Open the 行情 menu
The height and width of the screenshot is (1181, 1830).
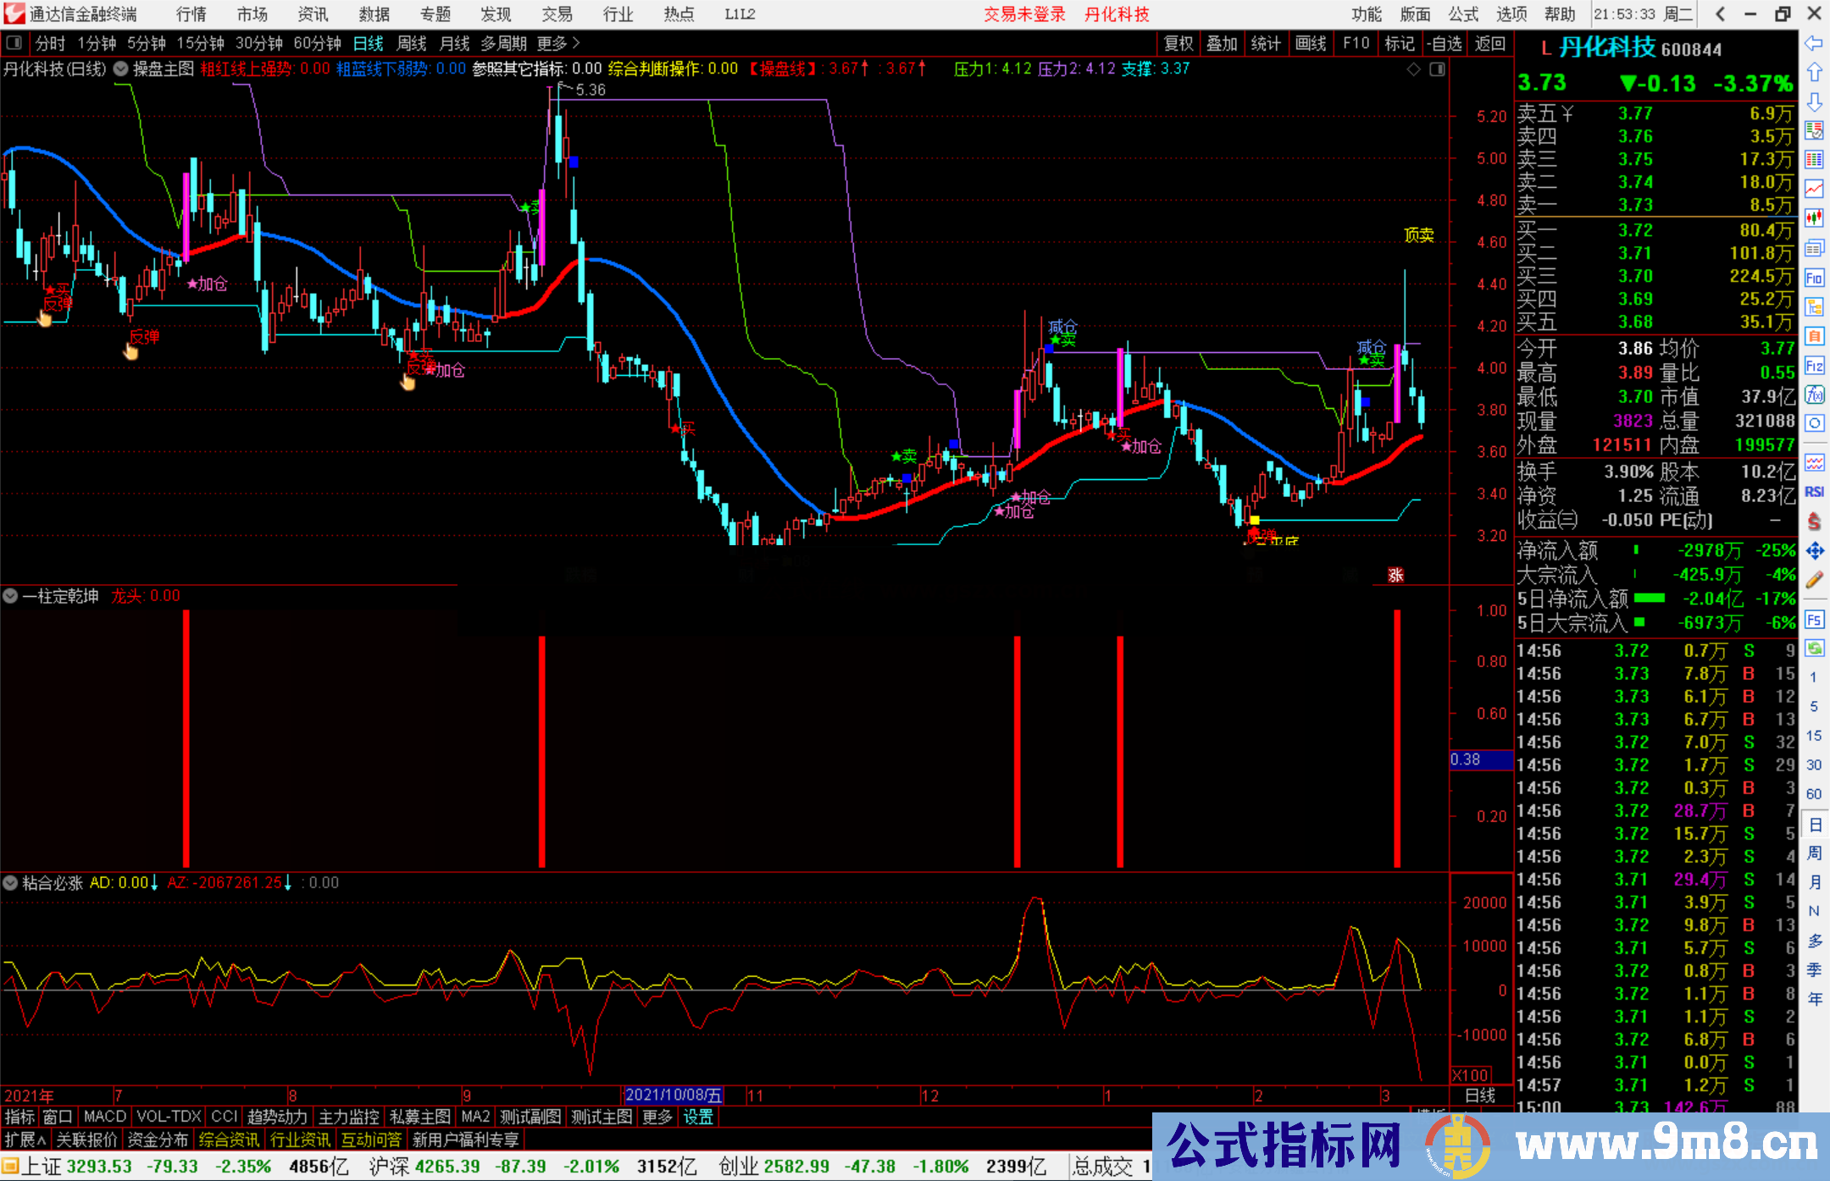coord(191,14)
